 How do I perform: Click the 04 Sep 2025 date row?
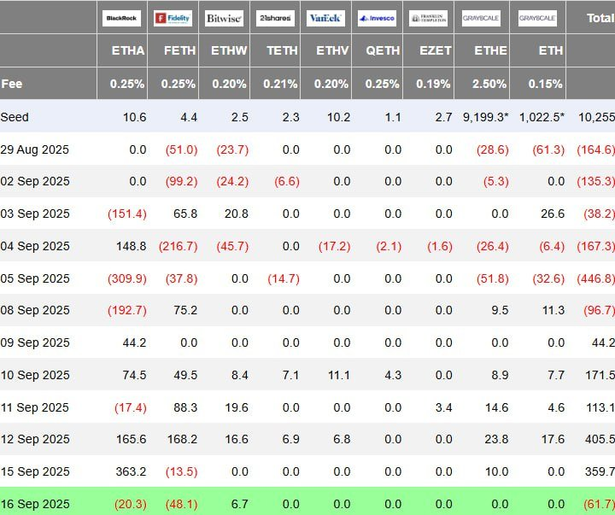tap(35, 246)
